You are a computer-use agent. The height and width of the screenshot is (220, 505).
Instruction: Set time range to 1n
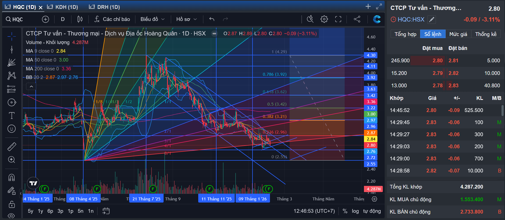pyautogui.click(x=91, y=211)
